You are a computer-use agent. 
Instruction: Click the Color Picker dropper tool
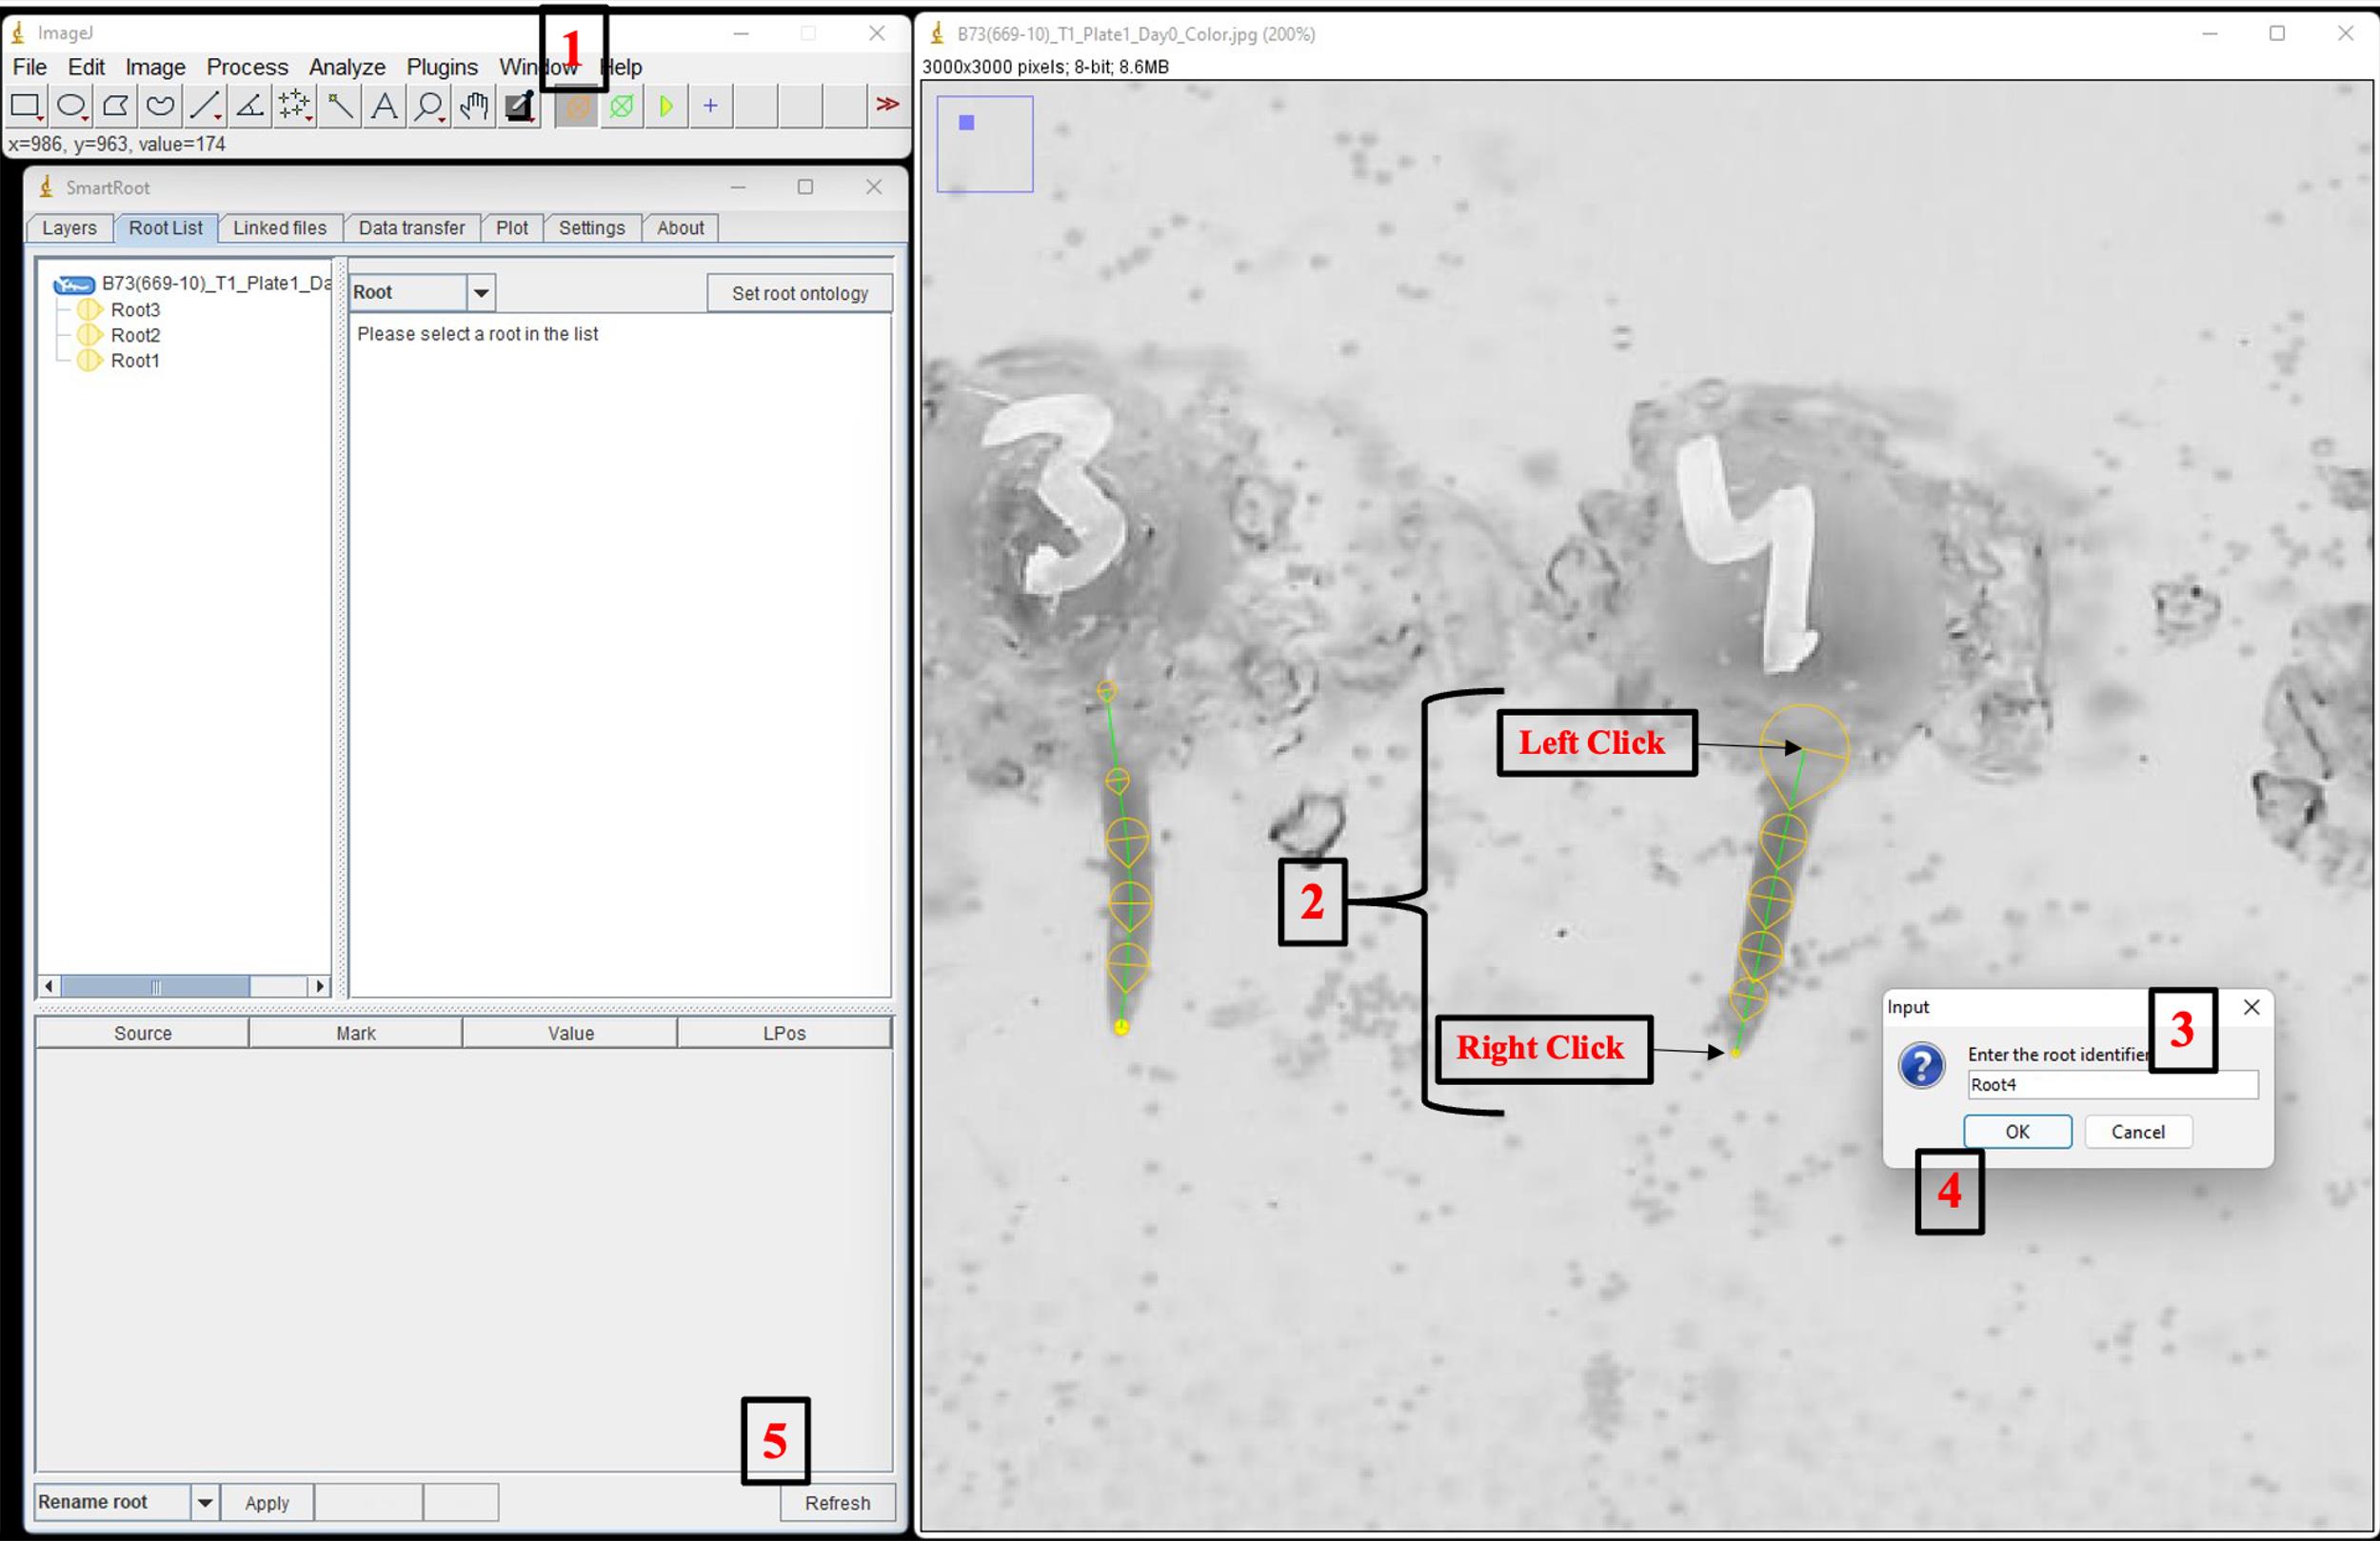coord(519,105)
